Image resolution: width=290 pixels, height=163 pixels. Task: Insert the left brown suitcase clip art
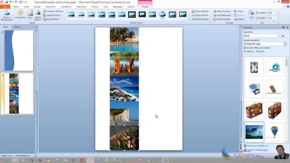tap(254, 110)
